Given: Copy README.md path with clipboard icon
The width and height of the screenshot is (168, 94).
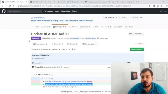Looking at the screenshot, I should 52,75.
